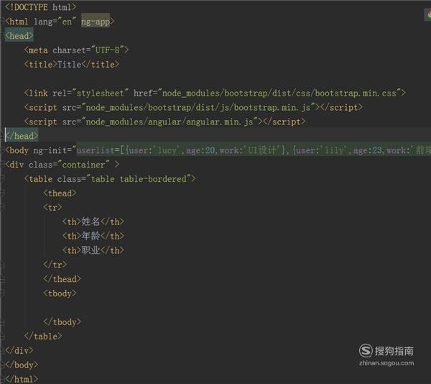The width and height of the screenshot is (431, 384).
Task: Fold the opening tr row in gutter
Action: click(2, 208)
